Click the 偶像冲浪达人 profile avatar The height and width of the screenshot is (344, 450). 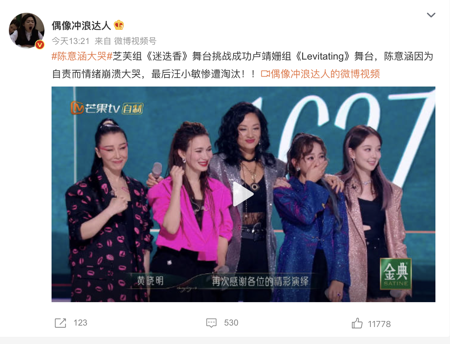coord(27,30)
